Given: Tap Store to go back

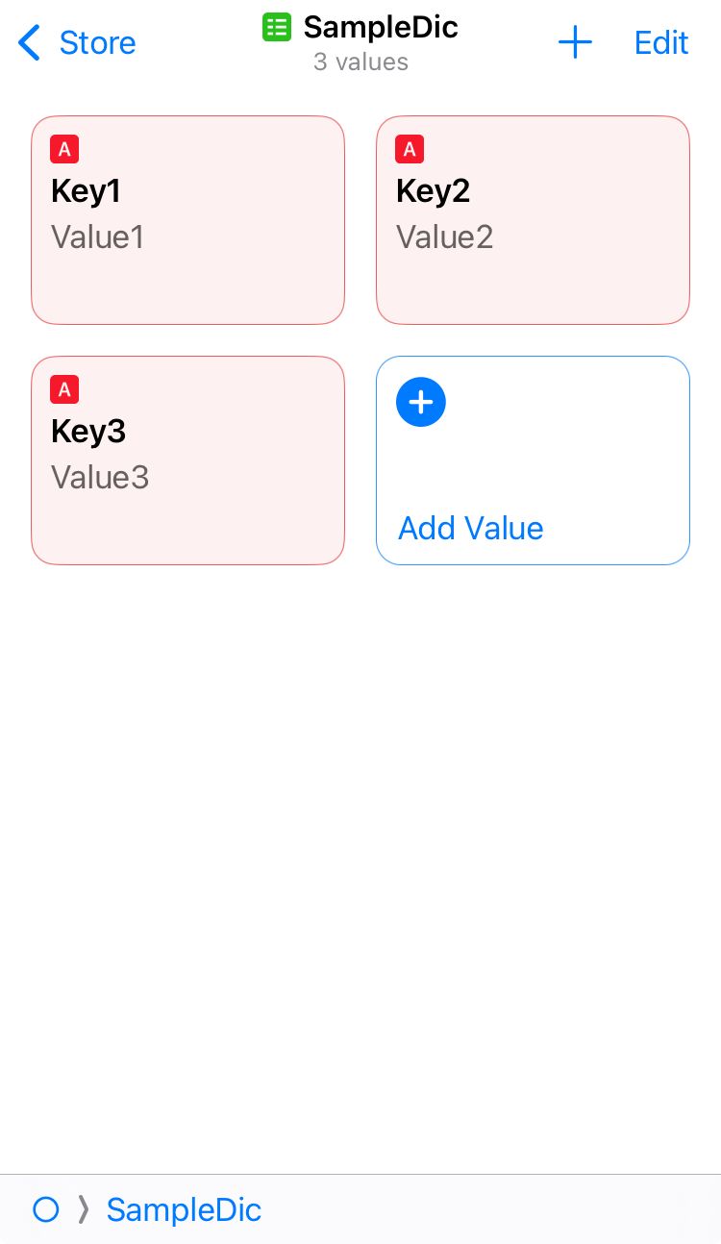Looking at the screenshot, I should [x=97, y=42].
